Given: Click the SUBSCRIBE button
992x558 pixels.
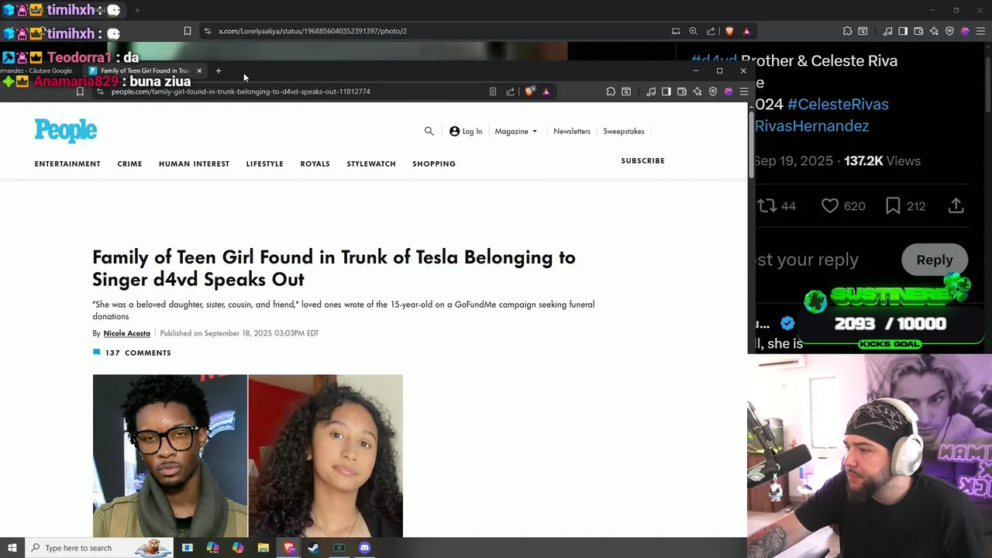Looking at the screenshot, I should coord(642,160).
